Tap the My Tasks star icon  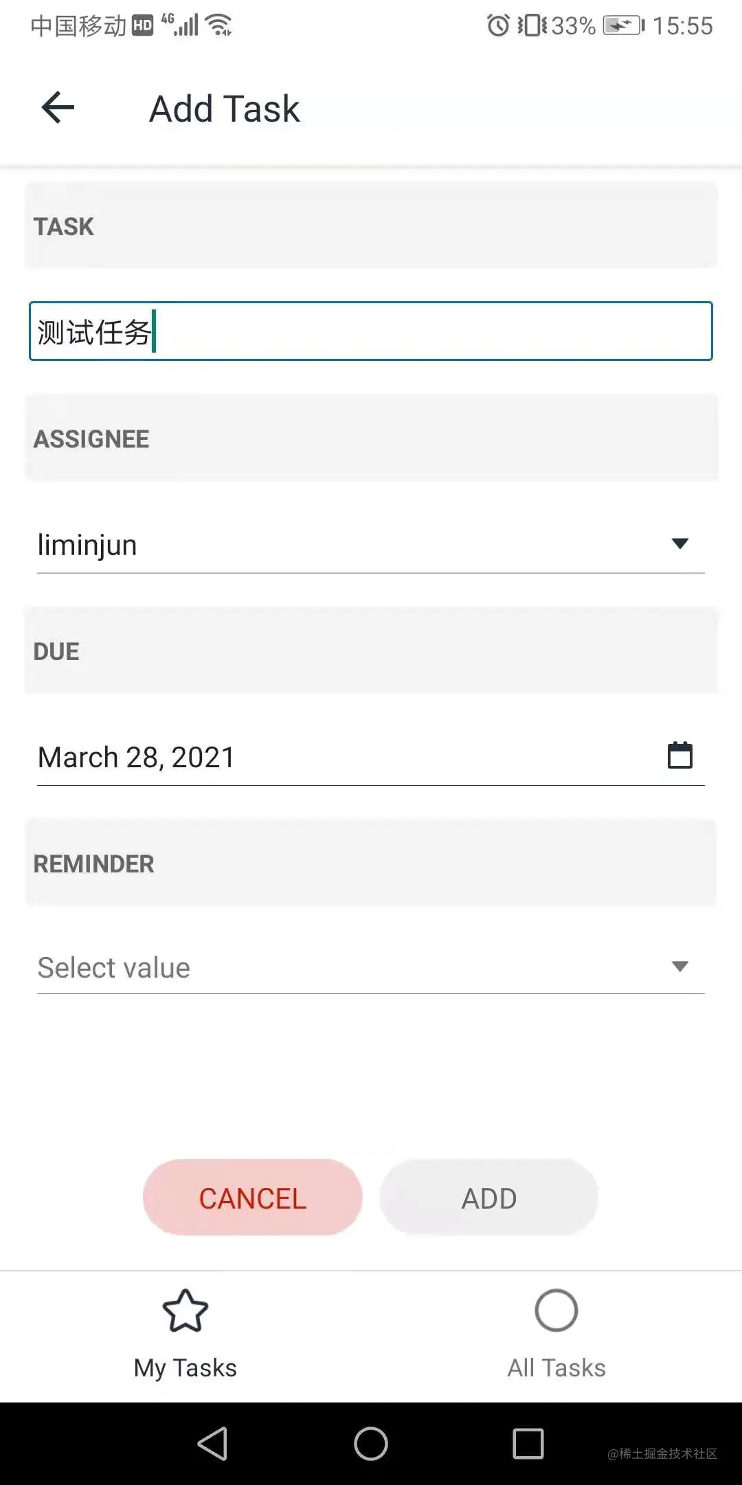pos(185,1310)
